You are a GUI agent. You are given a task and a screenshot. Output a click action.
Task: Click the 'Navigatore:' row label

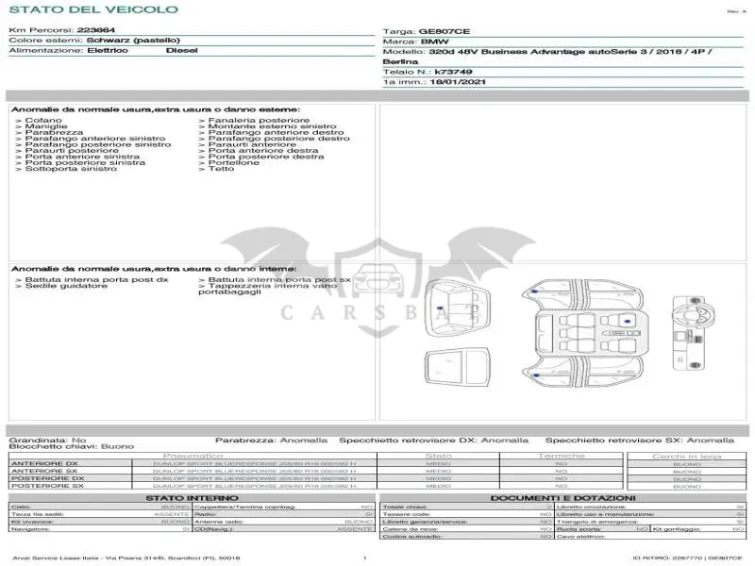click(x=30, y=529)
